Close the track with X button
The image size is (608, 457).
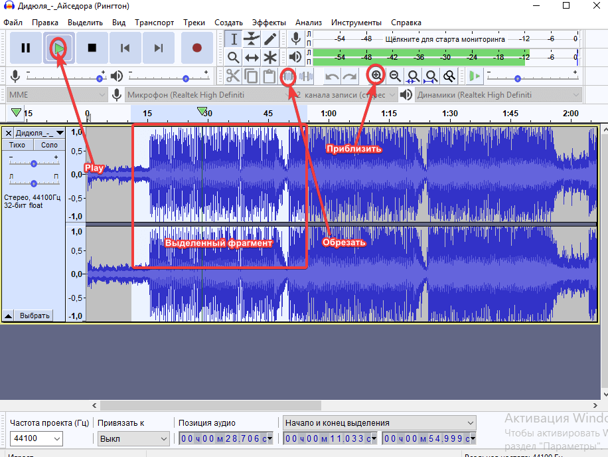click(8, 134)
